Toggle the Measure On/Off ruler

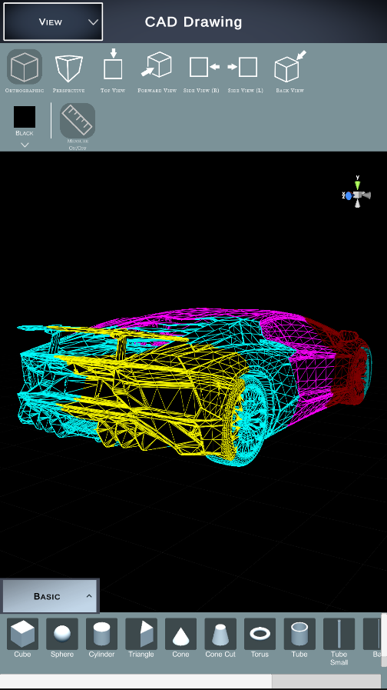click(78, 121)
